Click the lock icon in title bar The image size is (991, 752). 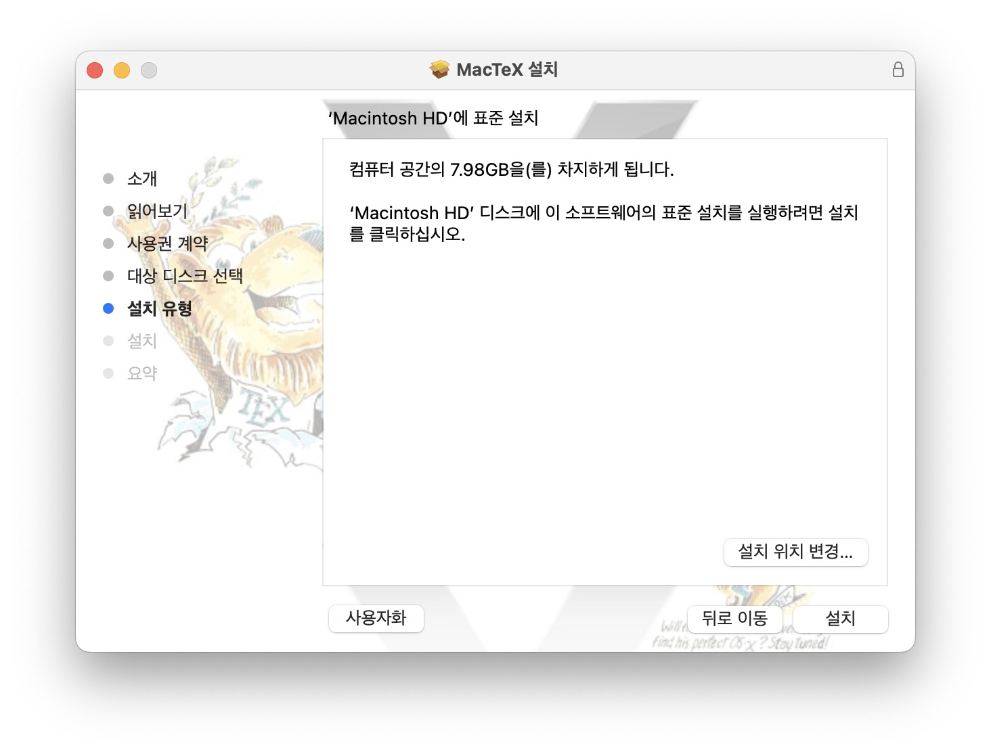coord(898,70)
